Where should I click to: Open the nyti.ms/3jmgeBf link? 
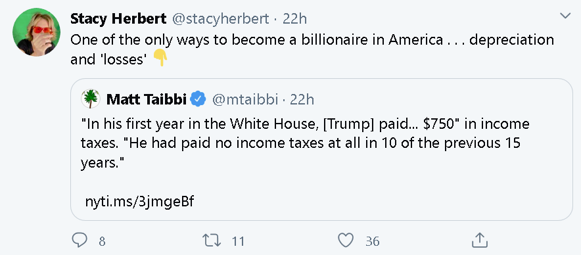click(x=140, y=202)
